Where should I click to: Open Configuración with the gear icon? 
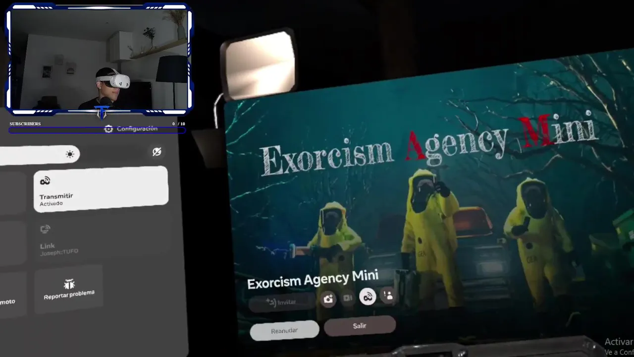[x=131, y=129]
